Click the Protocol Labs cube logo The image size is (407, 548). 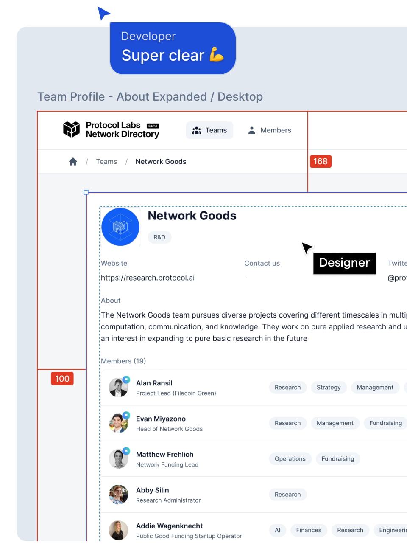pyautogui.click(x=71, y=129)
